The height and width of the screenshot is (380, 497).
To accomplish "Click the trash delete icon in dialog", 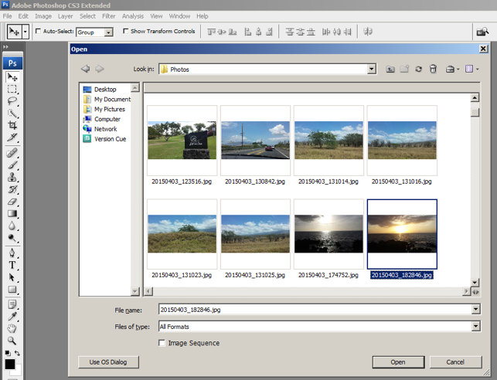I will [433, 69].
